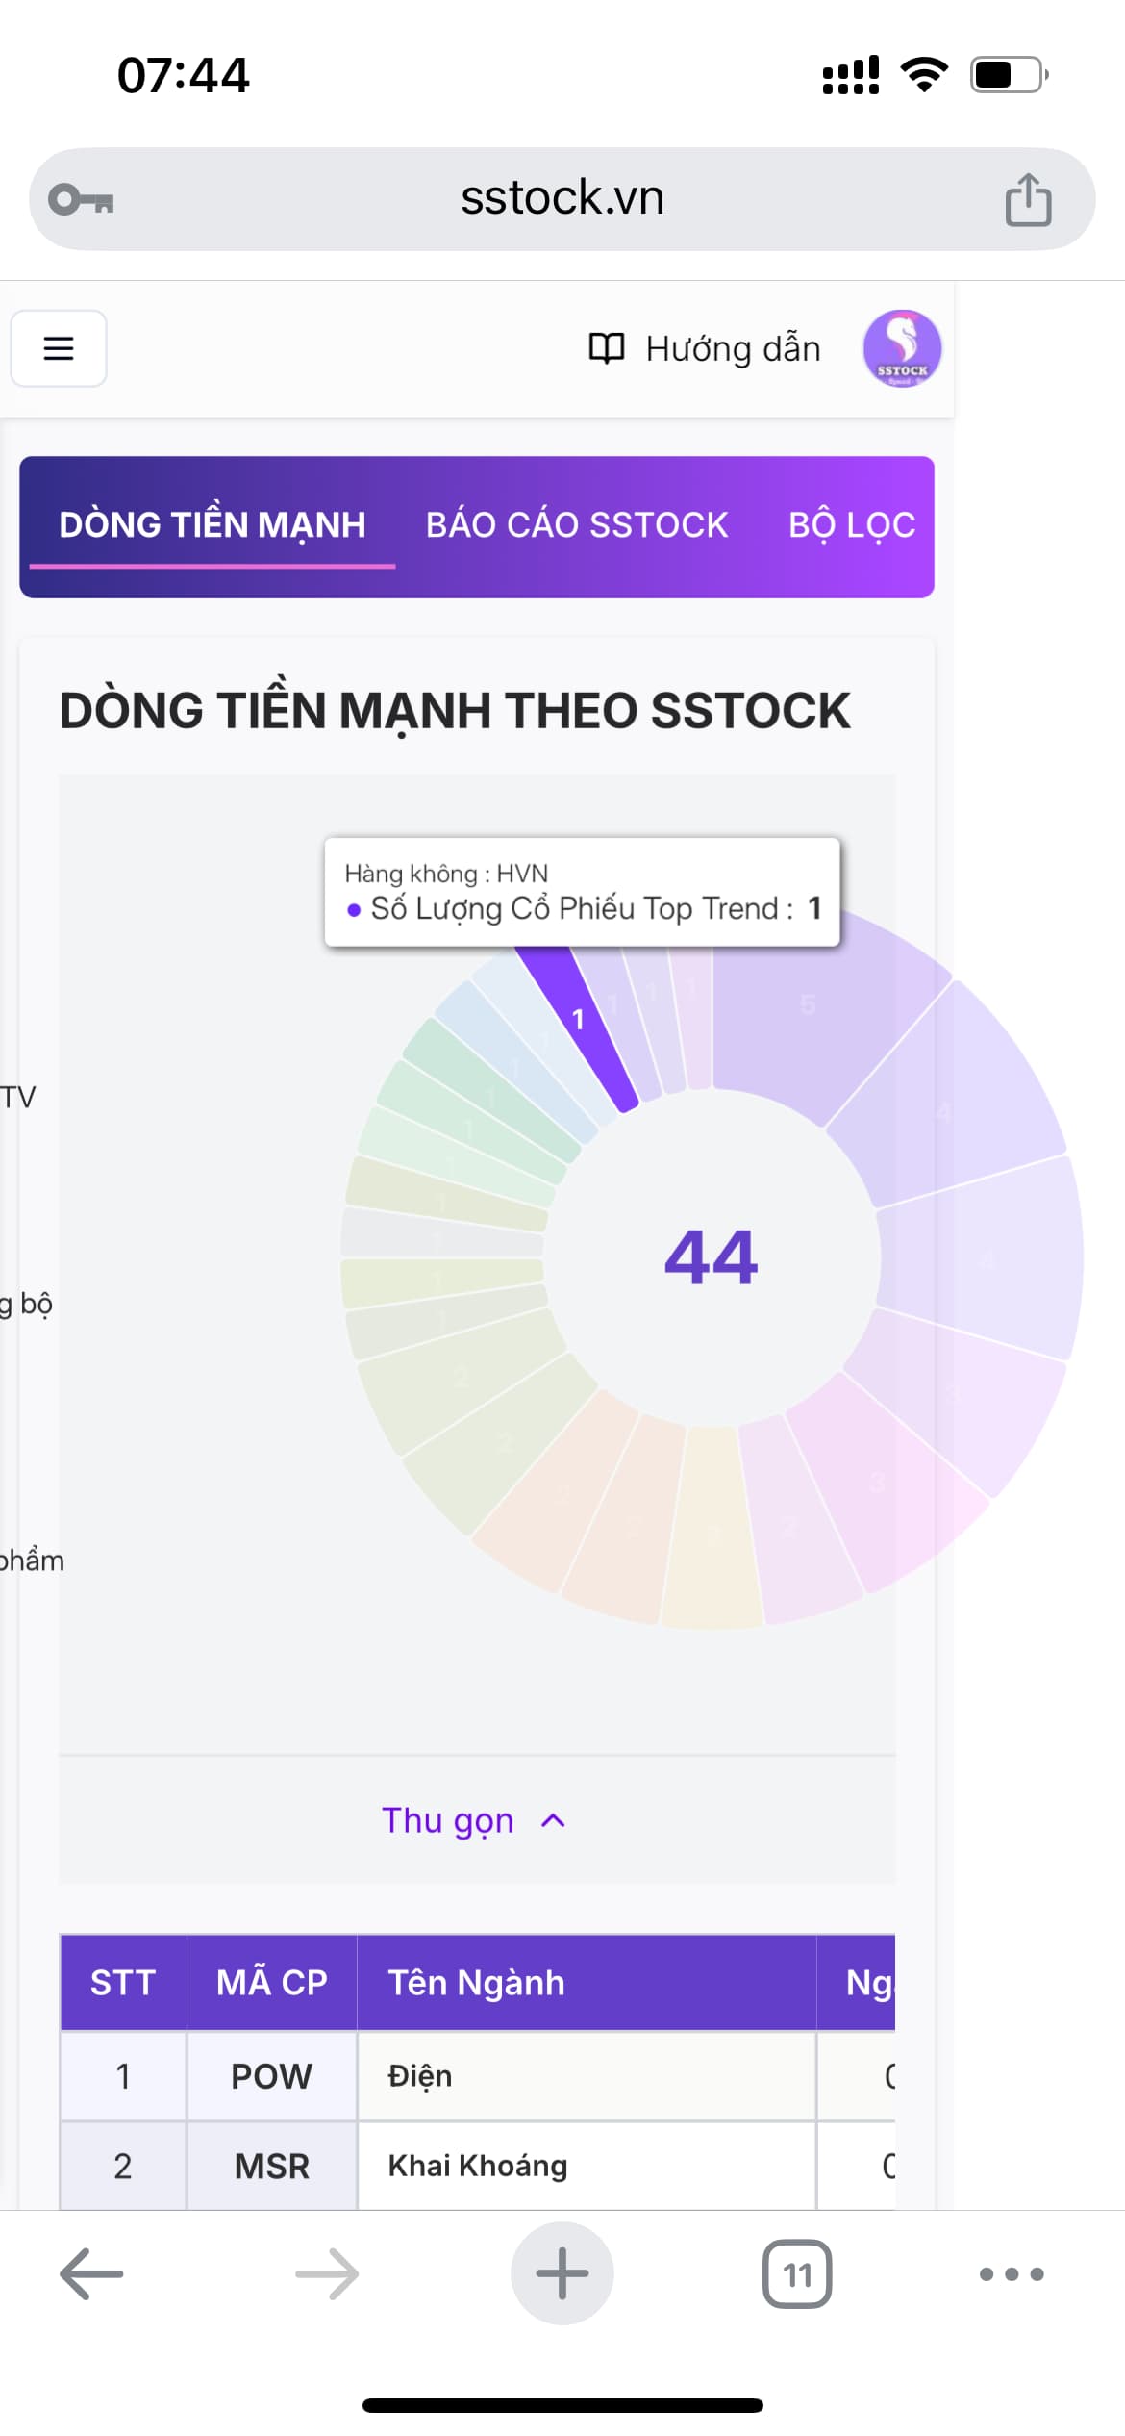1125x2436 pixels.
Task: Open the BỘ LỌC tab
Action: click(x=851, y=525)
